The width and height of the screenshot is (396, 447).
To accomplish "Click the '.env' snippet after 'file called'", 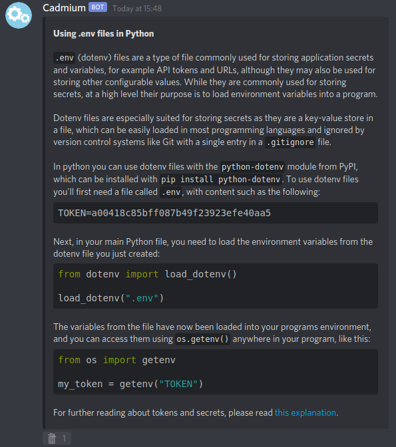I will (x=170, y=192).
